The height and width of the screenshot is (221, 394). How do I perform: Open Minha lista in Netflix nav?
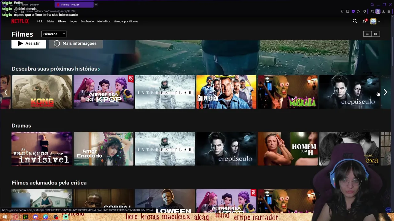tap(103, 21)
